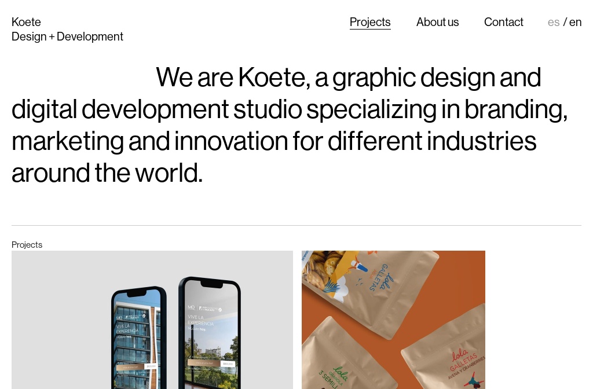Click the Design + Development tagline
593x389 pixels.
pyautogui.click(x=67, y=36)
